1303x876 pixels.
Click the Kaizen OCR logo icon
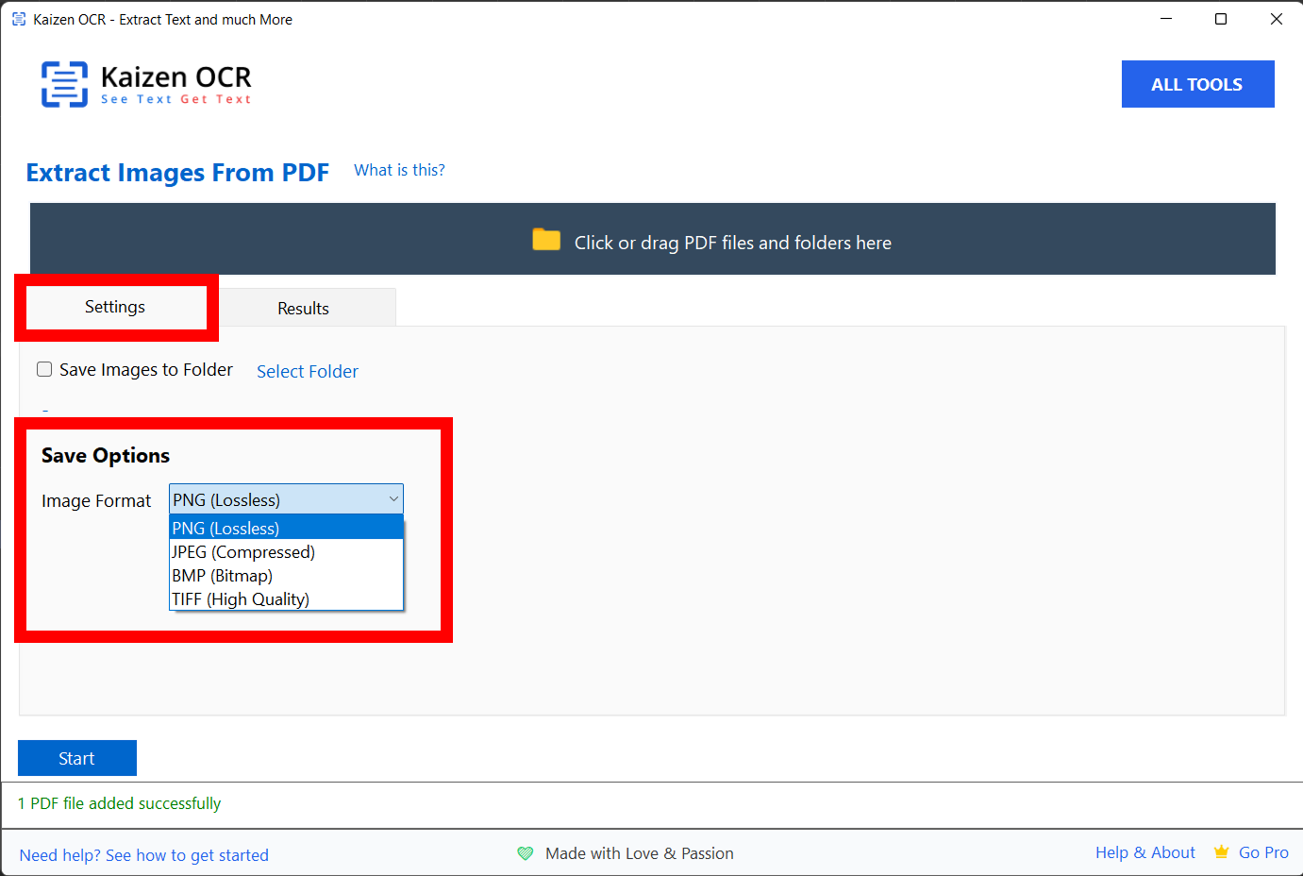click(x=64, y=84)
